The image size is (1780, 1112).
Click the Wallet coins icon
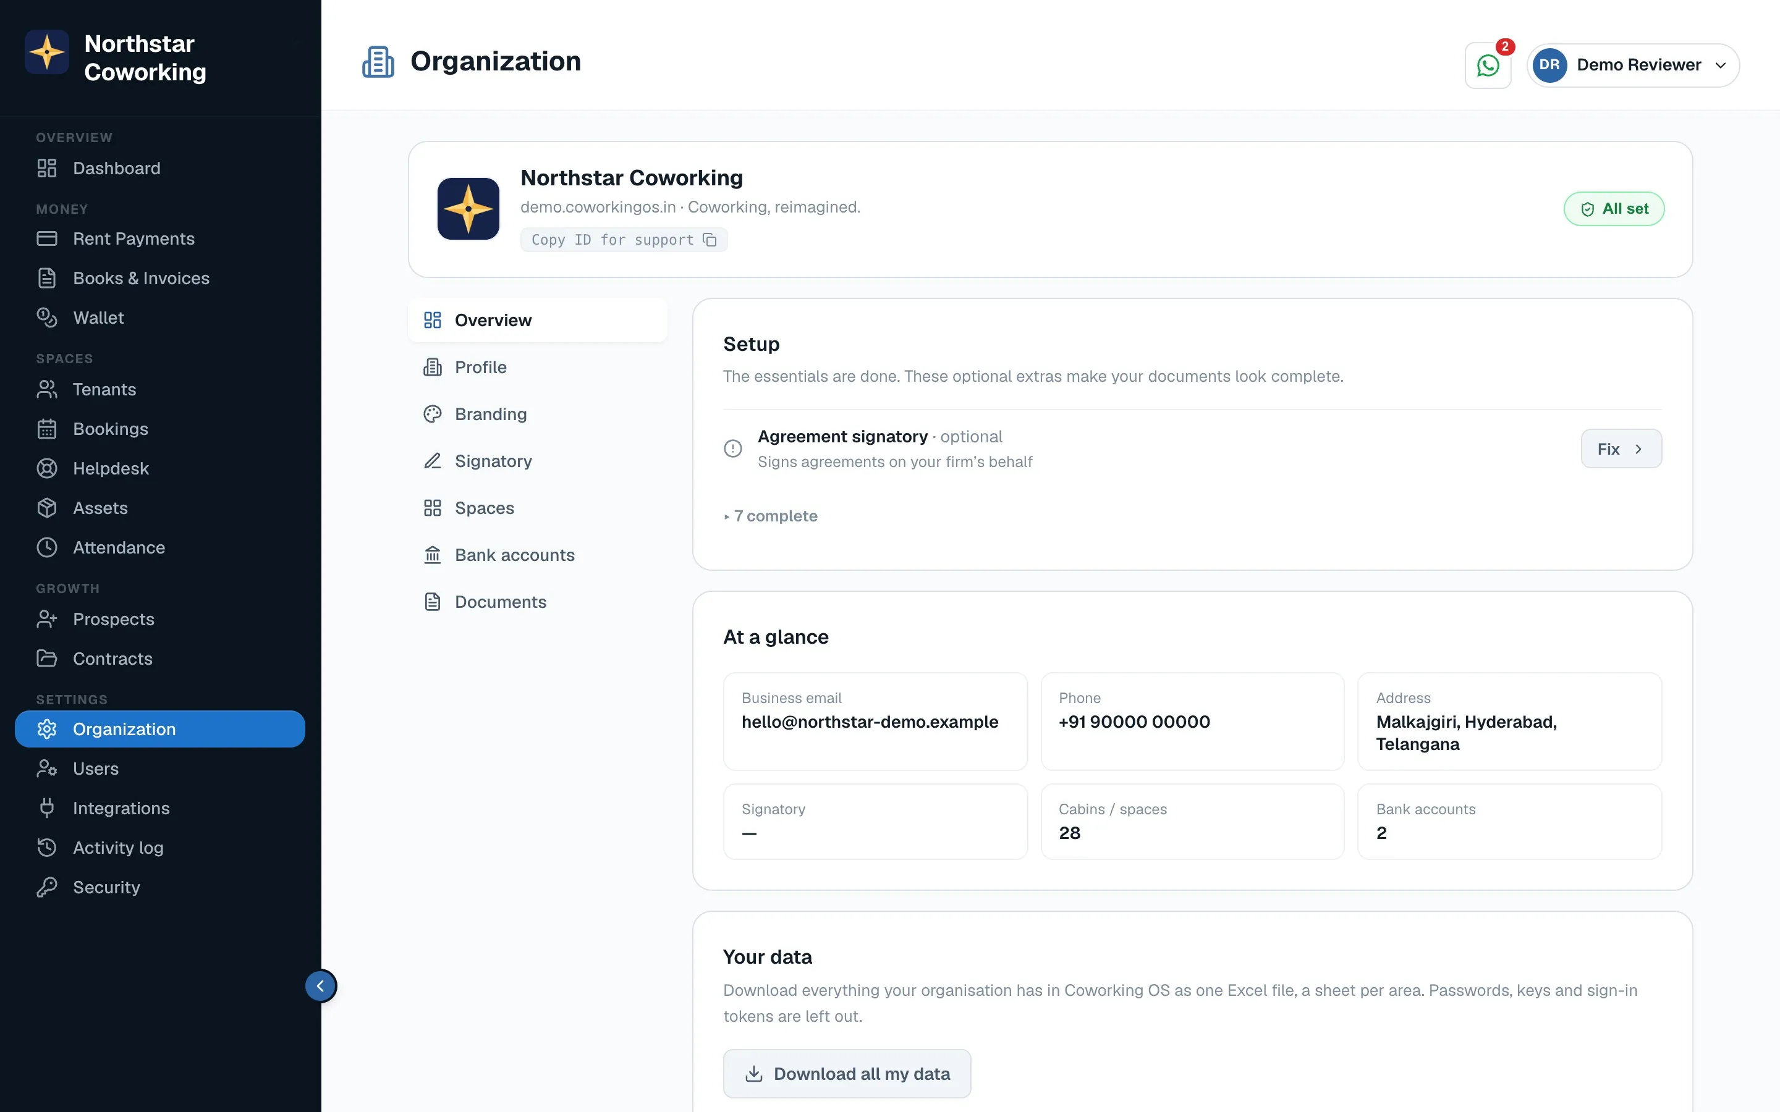coord(47,318)
